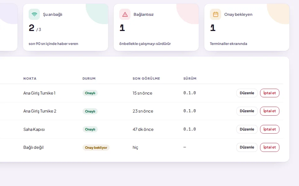Click İptal et for Ana Giriş Turnike 2

pos(270,111)
